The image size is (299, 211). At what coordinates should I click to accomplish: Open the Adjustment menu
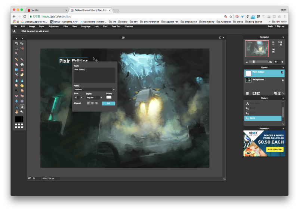(x=54, y=26)
